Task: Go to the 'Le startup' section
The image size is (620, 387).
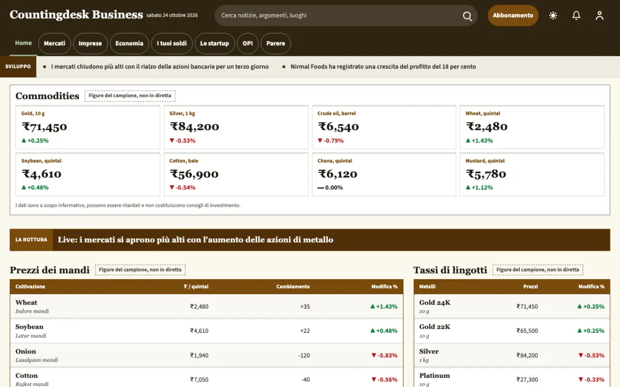Action: click(x=214, y=43)
